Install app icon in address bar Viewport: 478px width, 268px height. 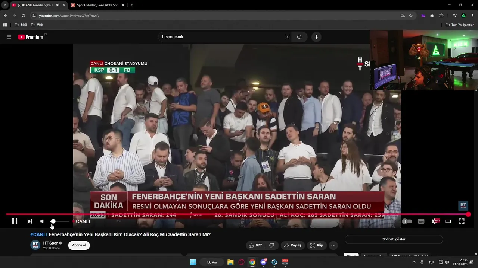tap(403, 16)
